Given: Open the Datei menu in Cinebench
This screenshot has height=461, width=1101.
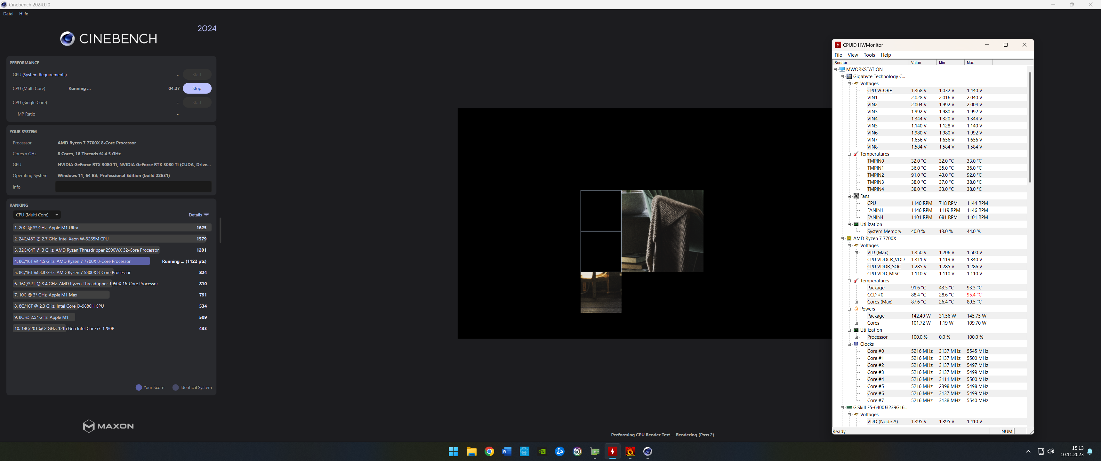Looking at the screenshot, I should [x=8, y=14].
